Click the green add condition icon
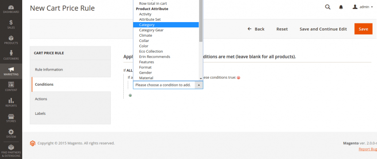The width and height of the screenshot is (377, 159). tap(130, 95)
